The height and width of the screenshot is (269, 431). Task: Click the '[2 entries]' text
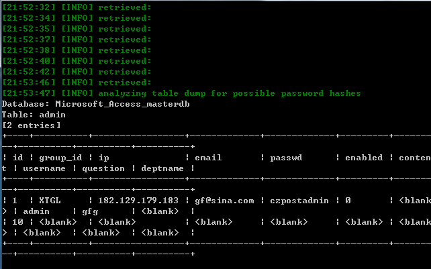32,125
